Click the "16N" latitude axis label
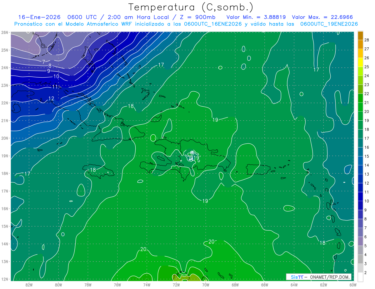 point(5,209)
